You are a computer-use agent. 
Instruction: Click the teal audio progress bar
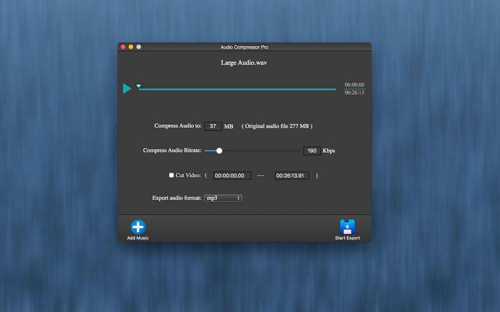point(237,89)
